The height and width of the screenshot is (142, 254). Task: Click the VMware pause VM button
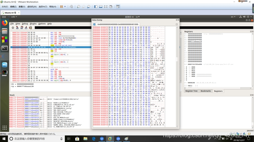61,7
